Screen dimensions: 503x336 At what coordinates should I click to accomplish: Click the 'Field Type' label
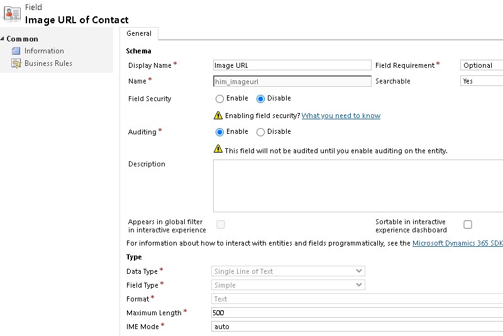(x=143, y=285)
